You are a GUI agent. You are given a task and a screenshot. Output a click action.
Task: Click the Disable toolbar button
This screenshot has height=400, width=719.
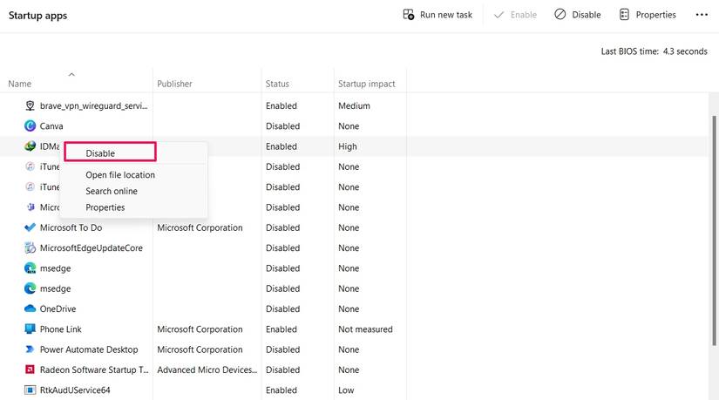tap(577, 15)
